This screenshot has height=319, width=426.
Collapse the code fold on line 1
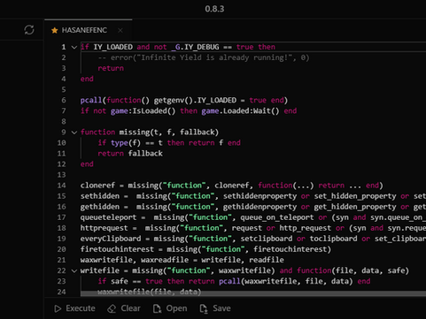coord(74,47)
